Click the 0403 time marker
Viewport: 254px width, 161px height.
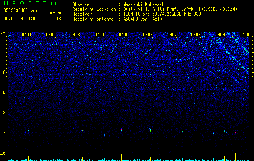pyautogui.click(x=75, y=35)
